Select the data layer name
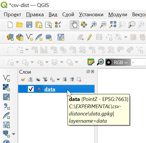146x143 pixels. (50, 89)
